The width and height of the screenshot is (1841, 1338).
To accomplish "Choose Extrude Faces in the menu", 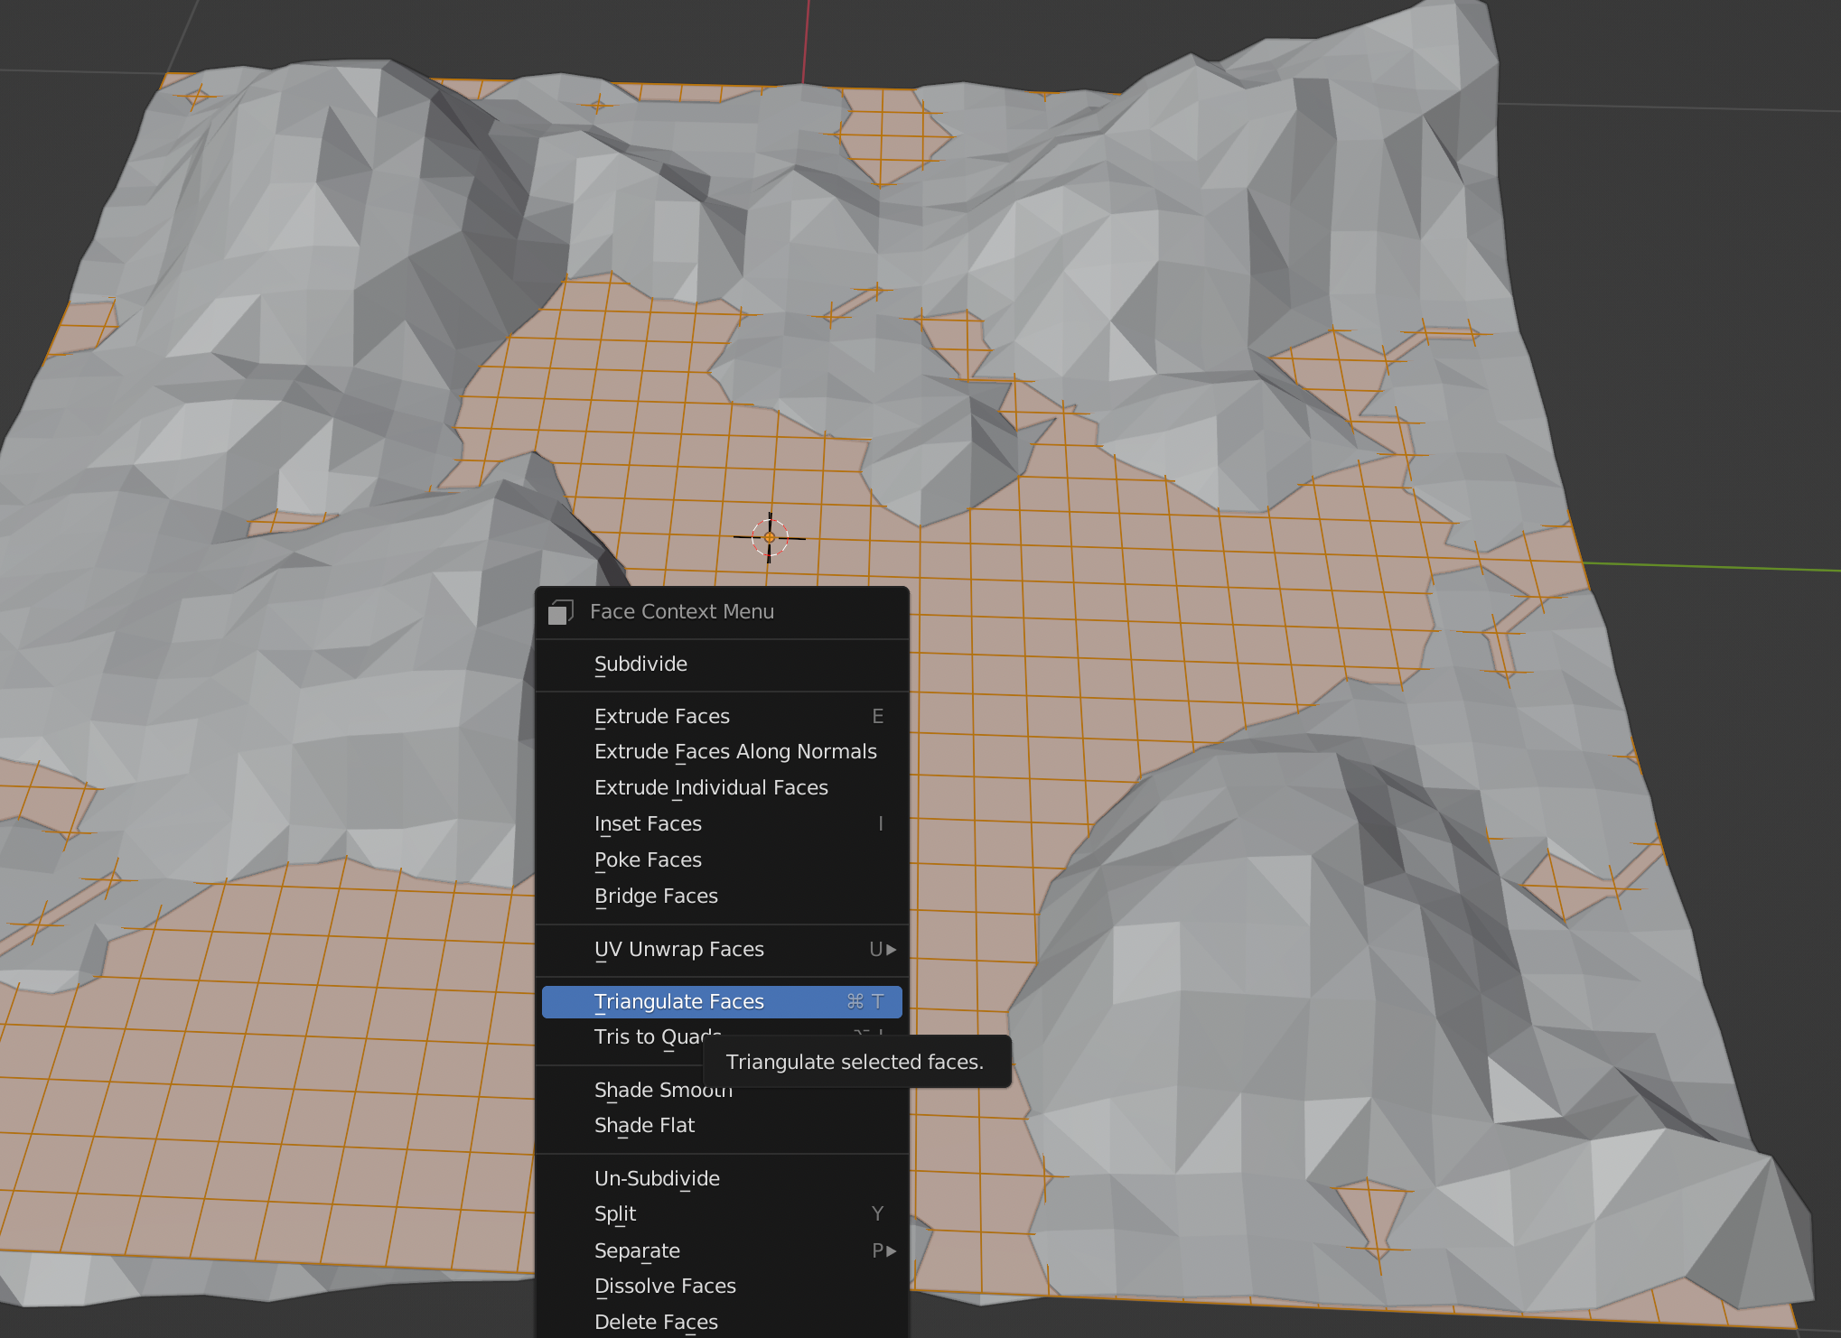I will 662,717.
